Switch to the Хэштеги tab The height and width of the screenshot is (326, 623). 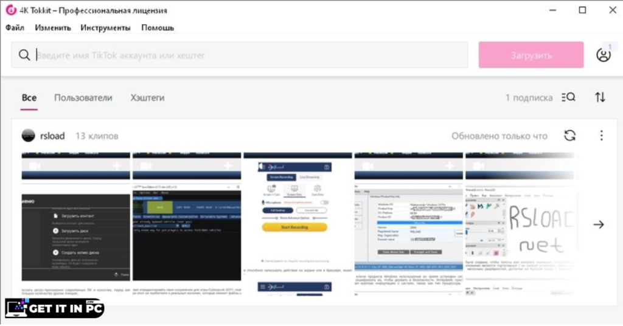[x=147, y=98]
